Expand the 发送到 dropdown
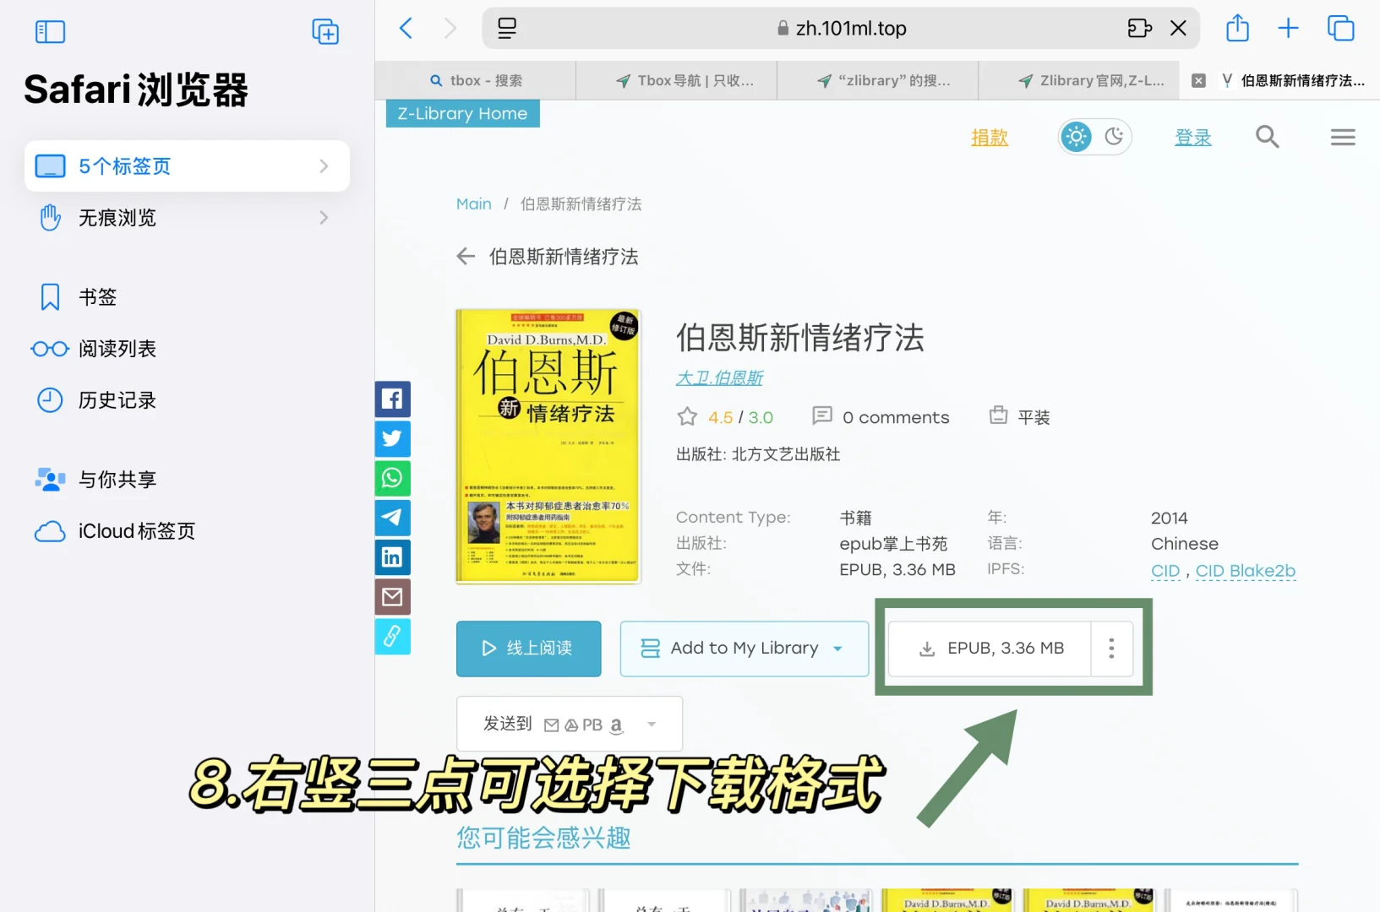Screen dimensions: 1380x912 coord(652,725)
